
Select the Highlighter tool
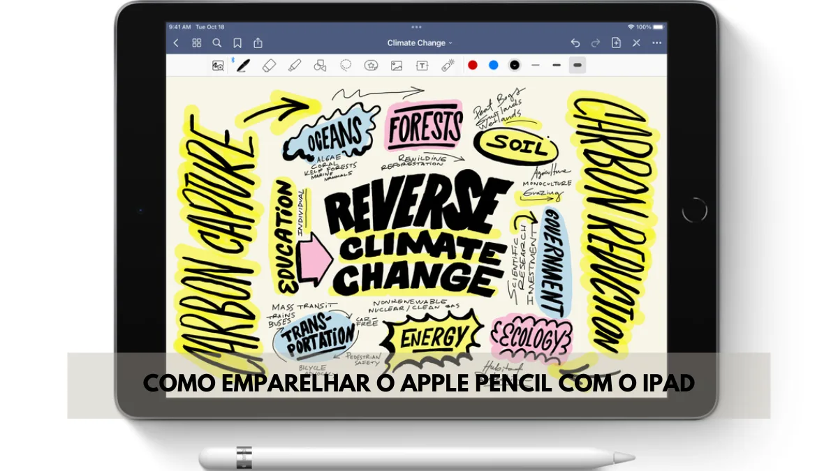pyautogui.click(x=294, y=66)
